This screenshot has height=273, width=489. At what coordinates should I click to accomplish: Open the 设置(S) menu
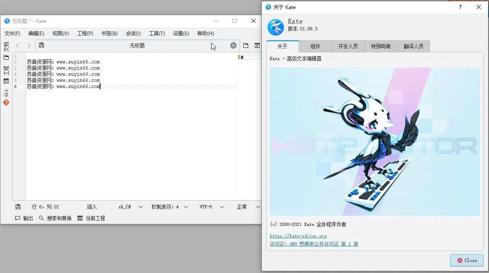tap(181, 33)
